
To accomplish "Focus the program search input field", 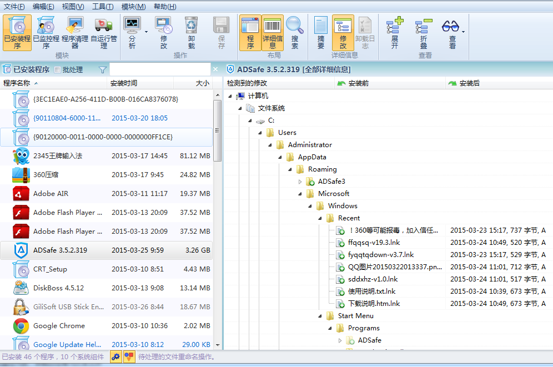I will coord(160,69).
